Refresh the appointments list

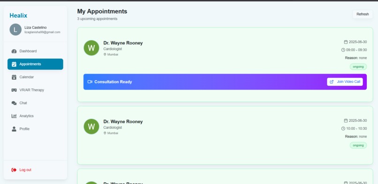pos(363,14)
